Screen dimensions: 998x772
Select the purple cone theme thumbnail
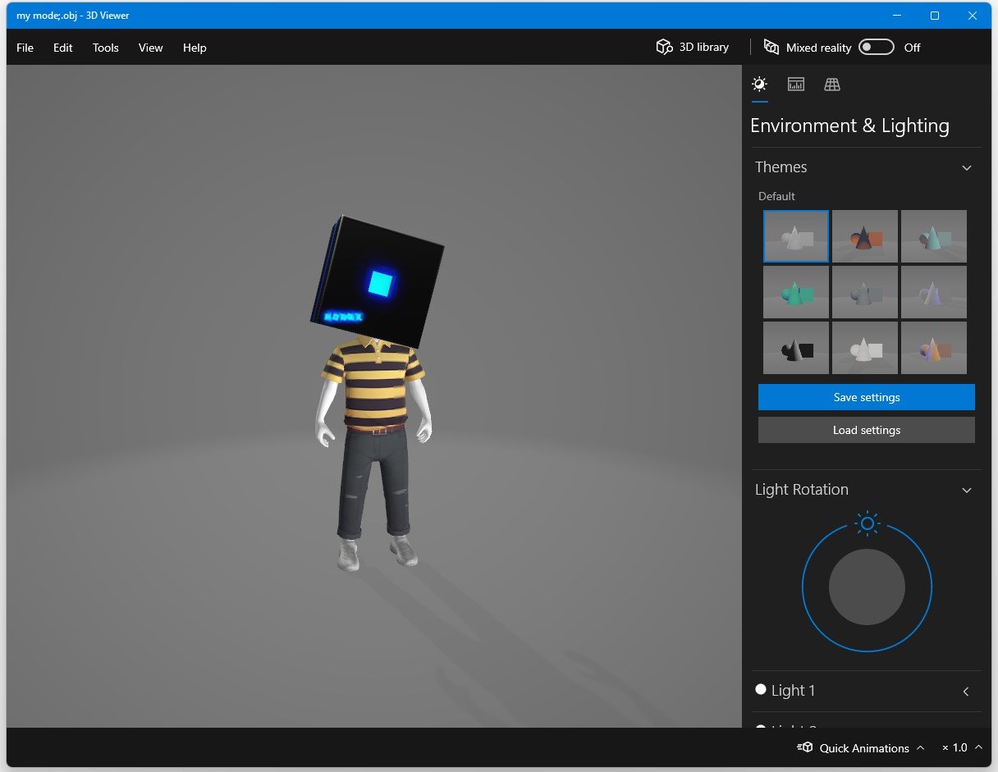[x=933, y=292]
